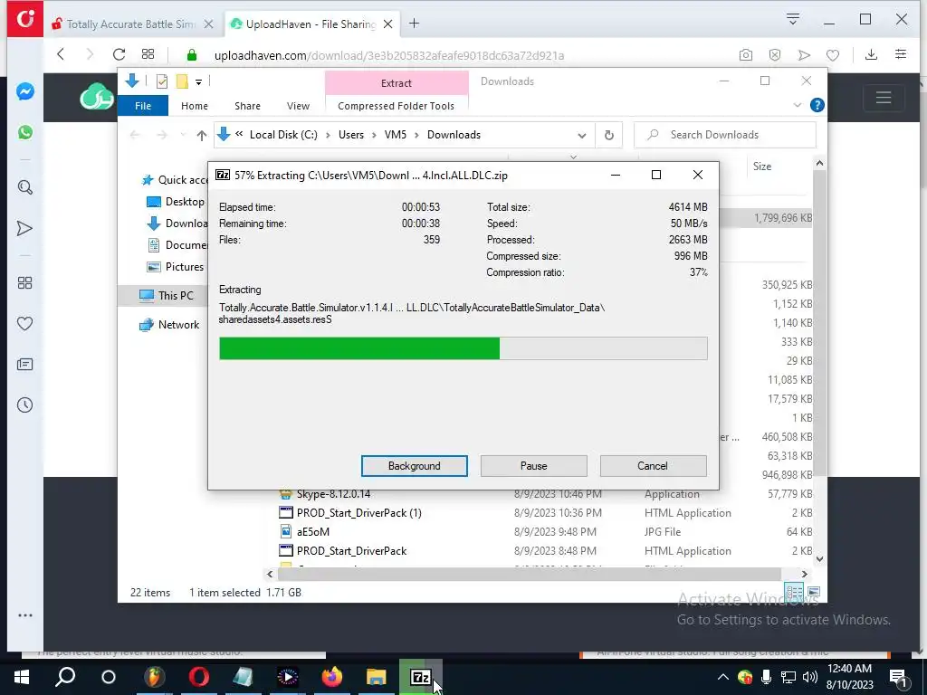
Task: Open 7-Zip taskbar button
Action: [x=420, y=677]
